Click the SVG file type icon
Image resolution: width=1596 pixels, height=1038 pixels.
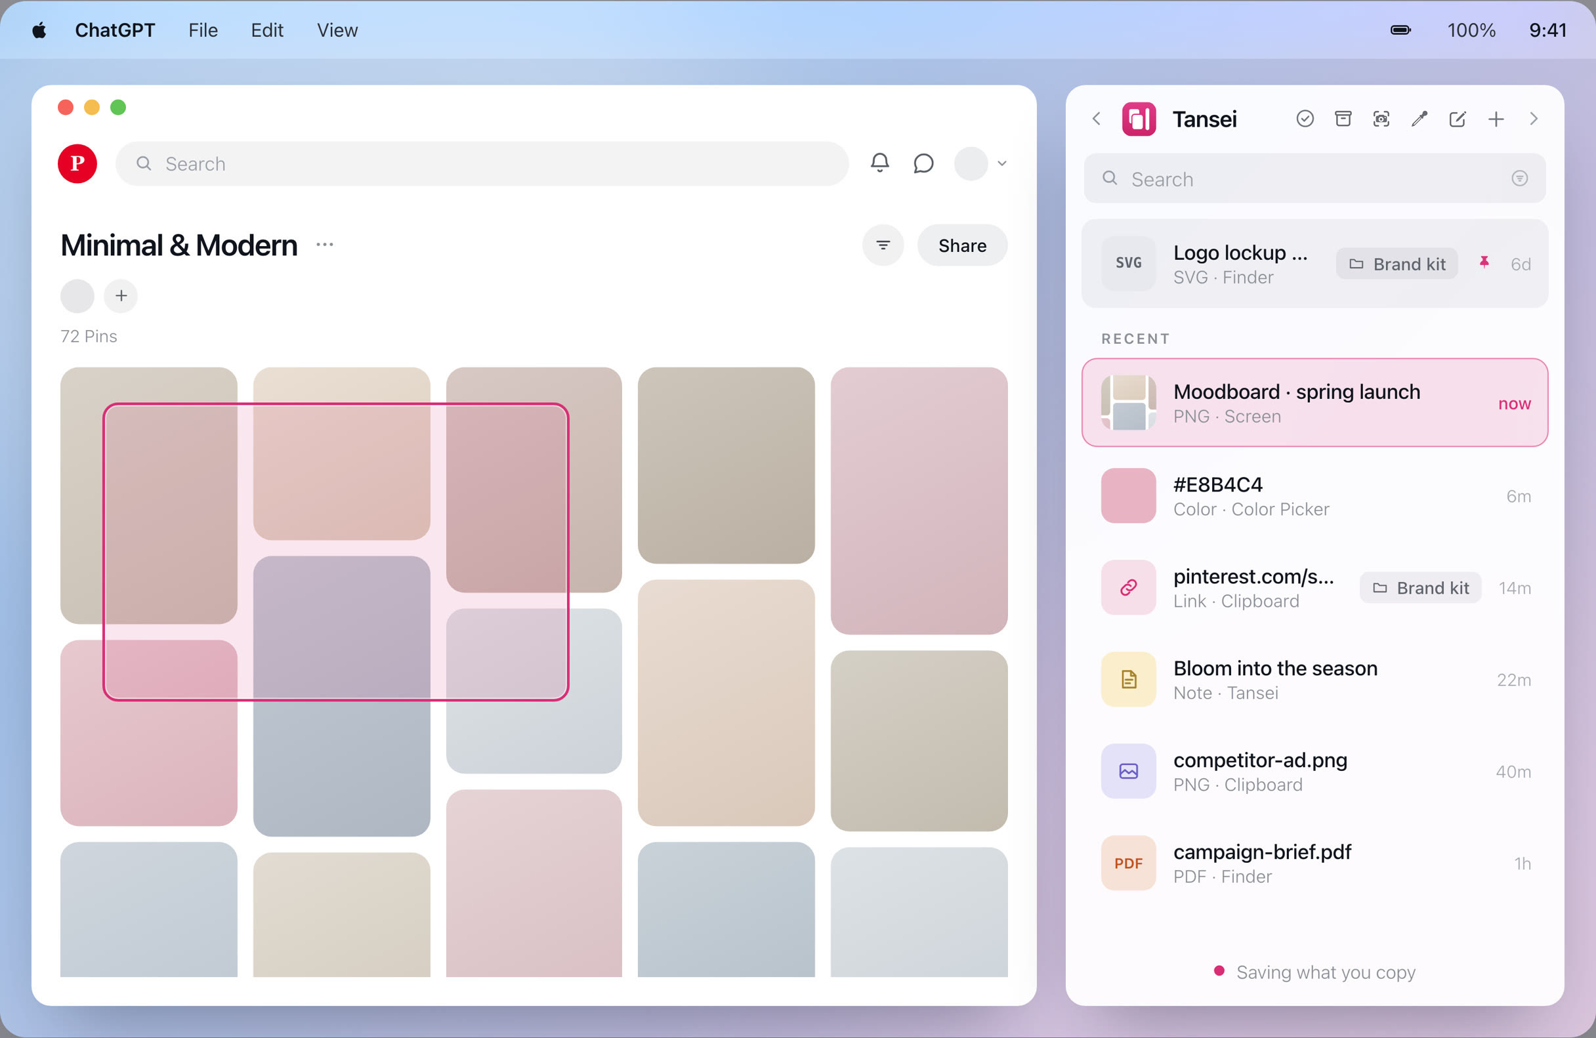(1128, 263)
